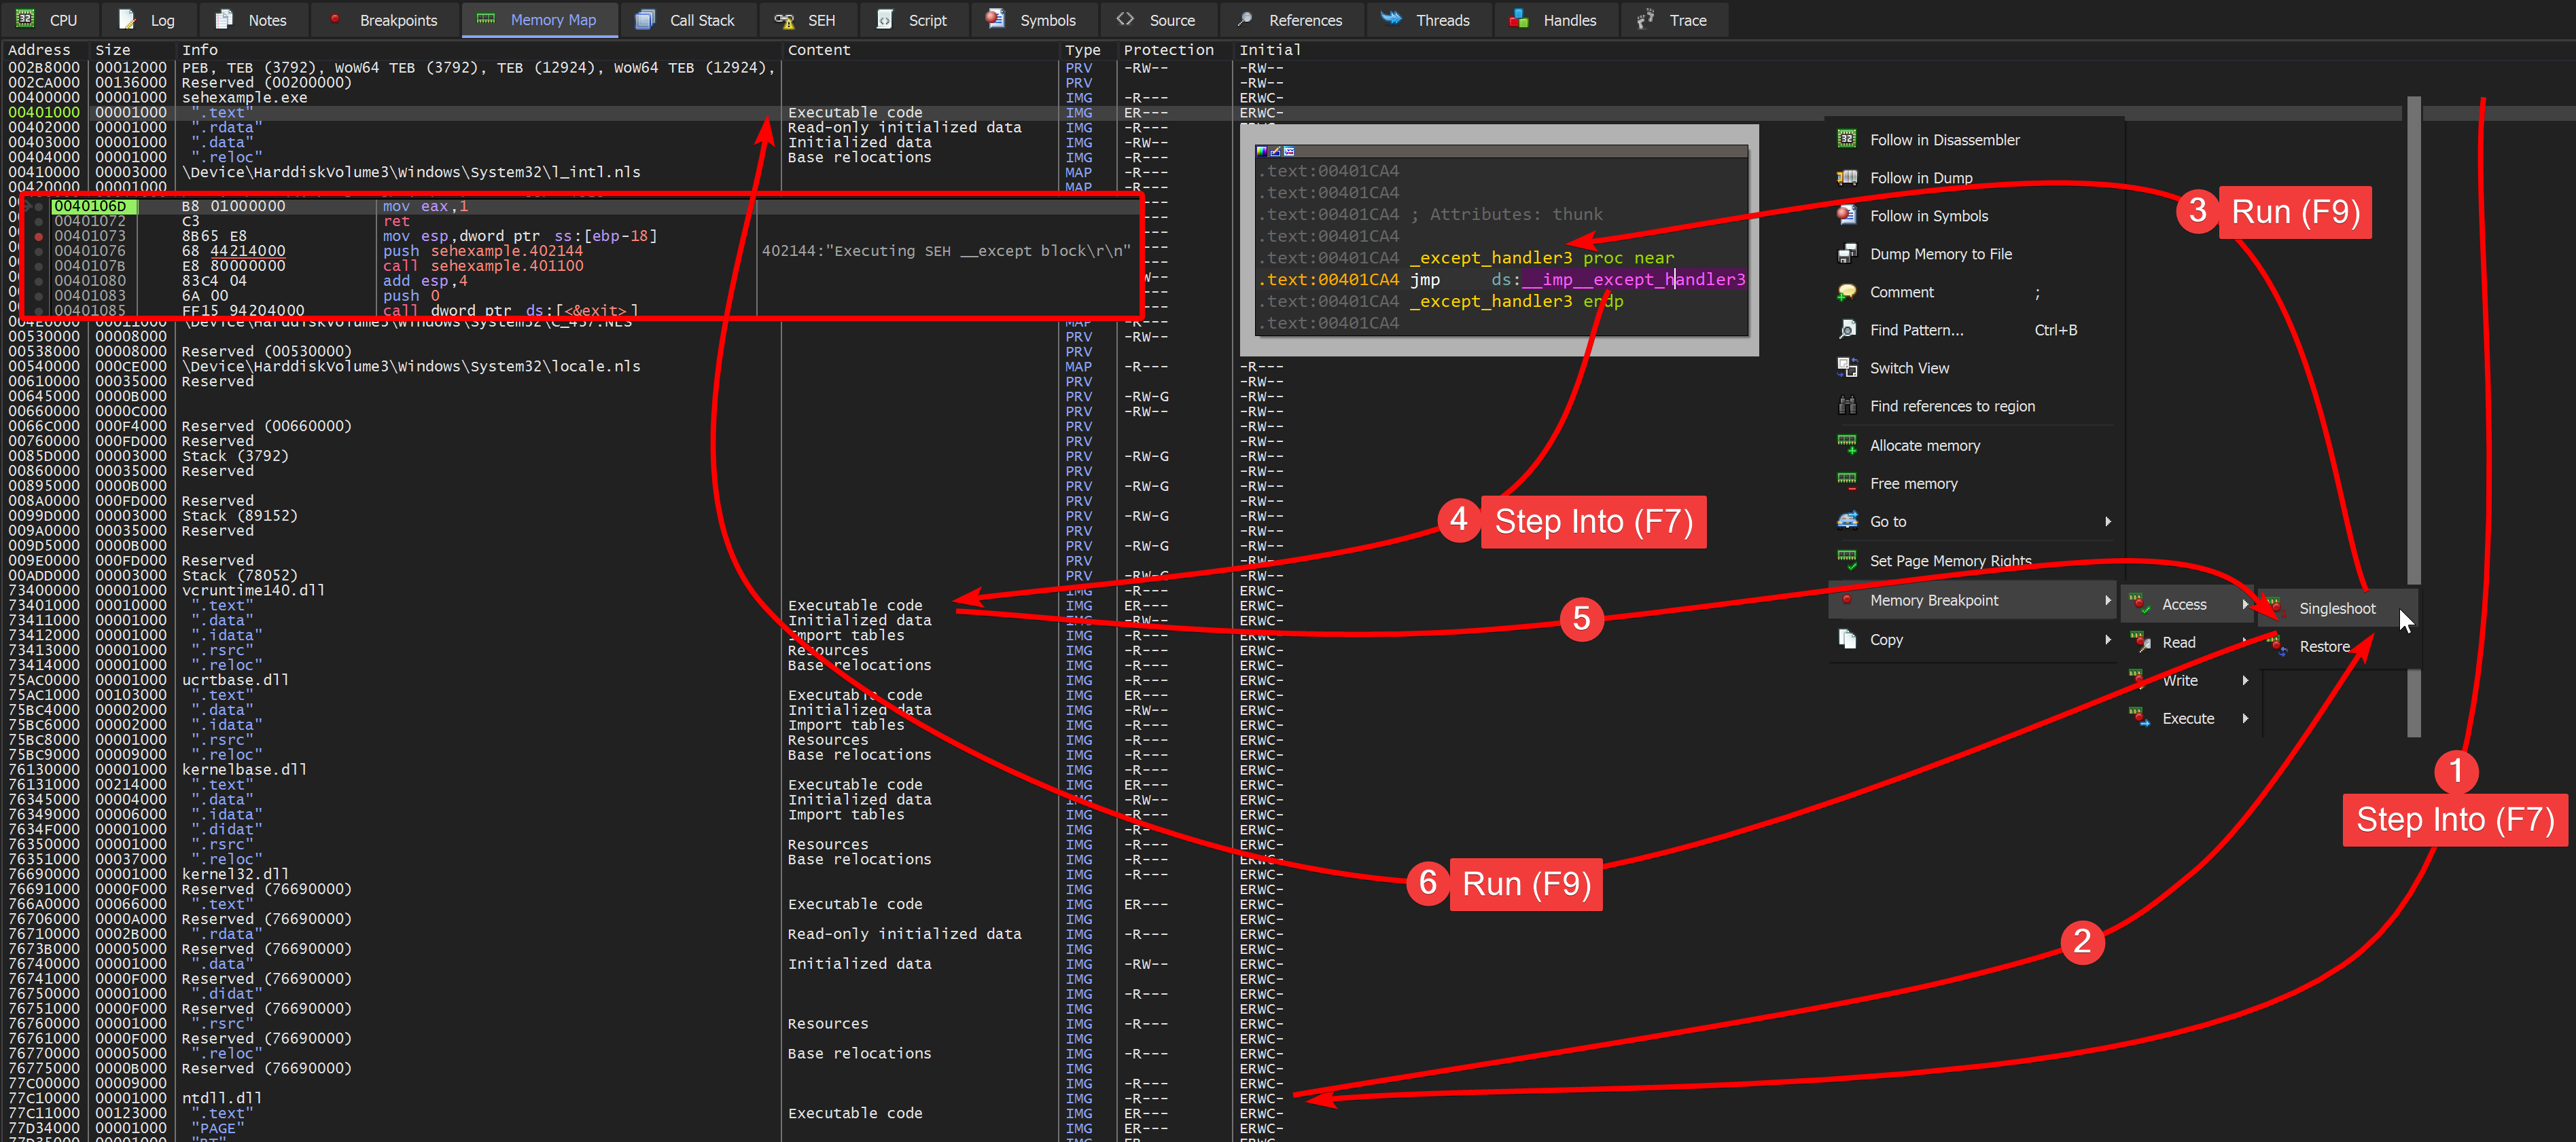The image size is (2576, 1142).
Task: Click the Free memory icon
Action: click(1846, 481)
